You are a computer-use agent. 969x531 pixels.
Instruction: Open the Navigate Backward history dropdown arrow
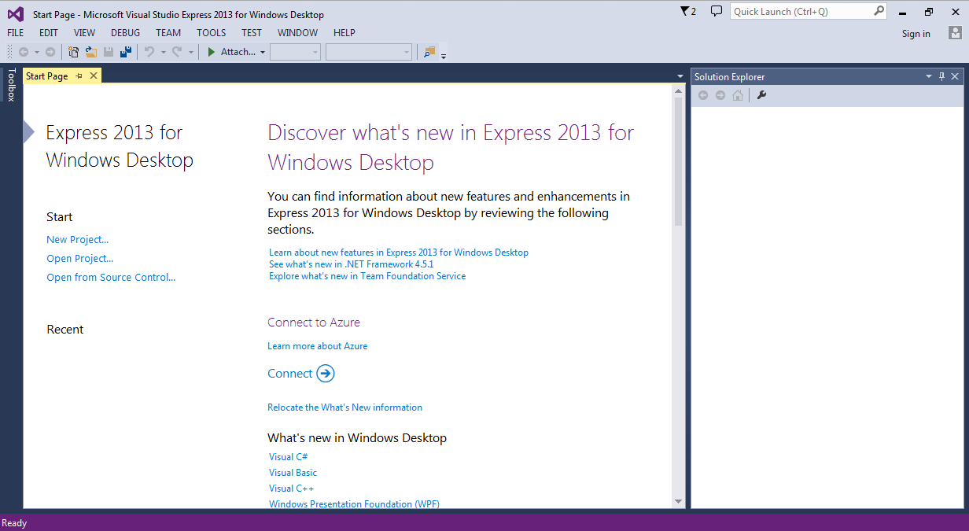tap(37, 52)
